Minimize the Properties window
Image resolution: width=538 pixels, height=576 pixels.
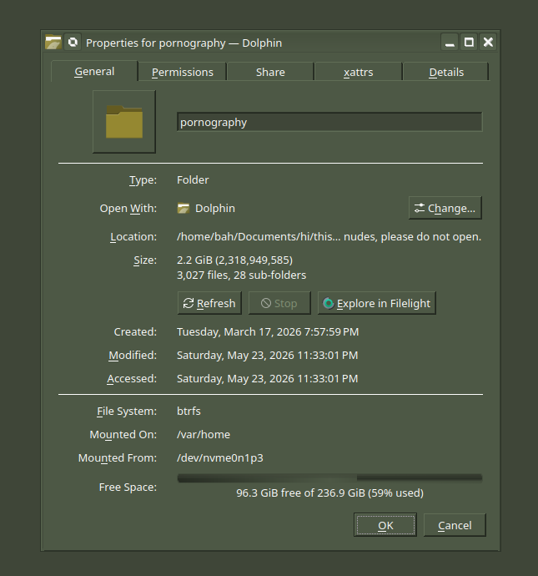pyautogui.click(x=450, y=43)
